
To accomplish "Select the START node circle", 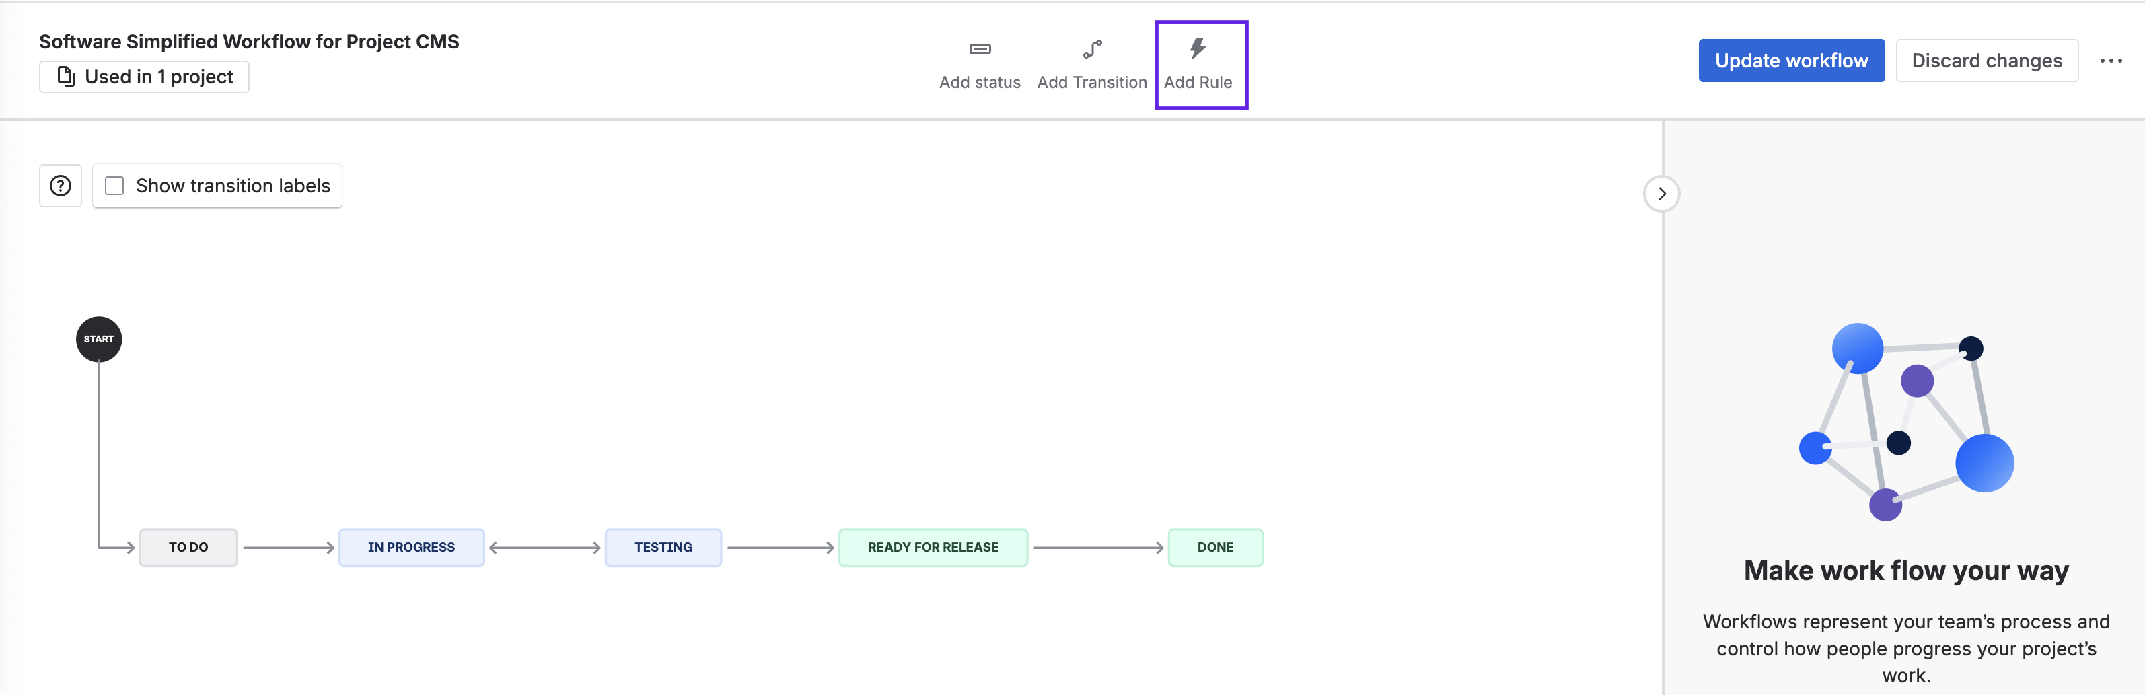I will (99, 339).
